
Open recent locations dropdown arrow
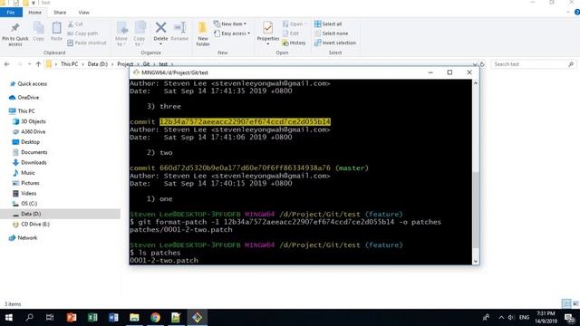click(x=29, y=64)
